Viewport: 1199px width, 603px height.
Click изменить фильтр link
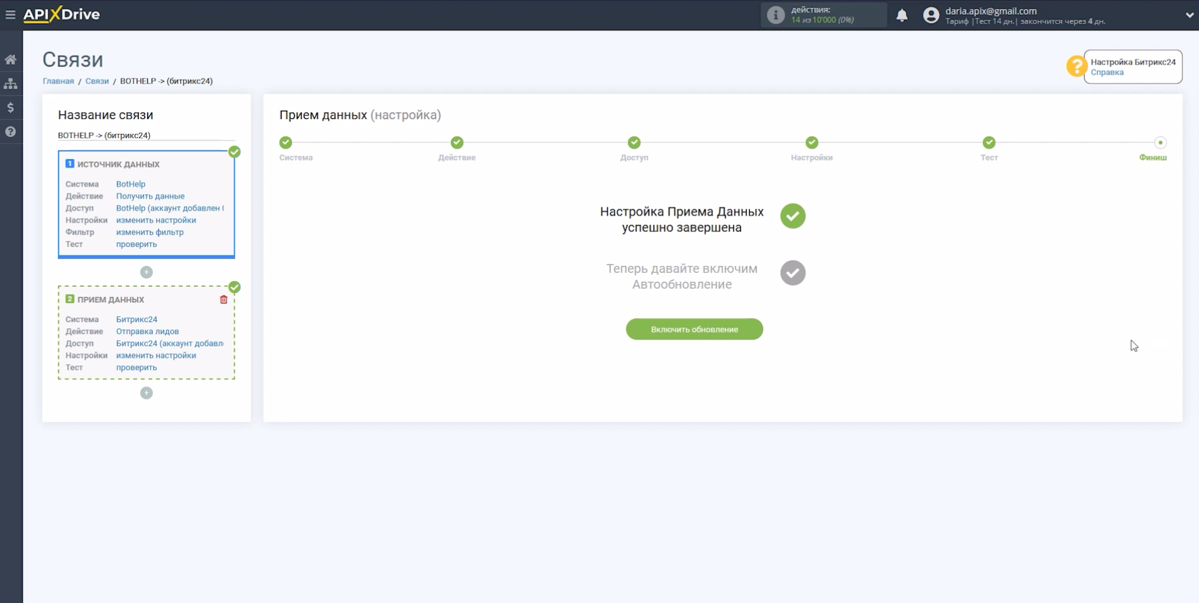pyautogui.click(x=150, y=232)
